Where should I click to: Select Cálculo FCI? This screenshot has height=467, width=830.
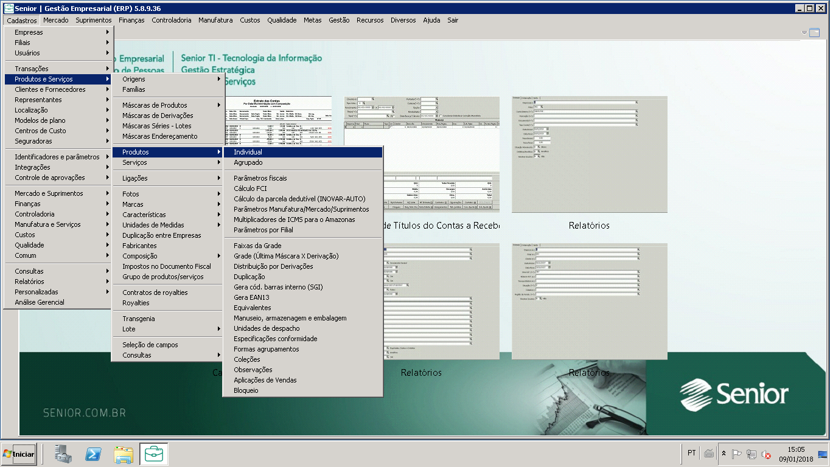point(303,189)
